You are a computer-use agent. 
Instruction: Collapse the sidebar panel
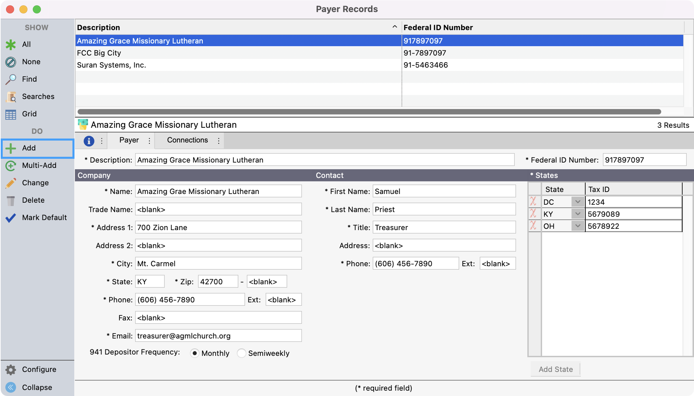[11, 387]
